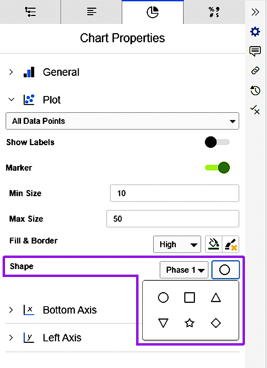Open the Phase 1 shape dropdown

[x=184, y=270]
